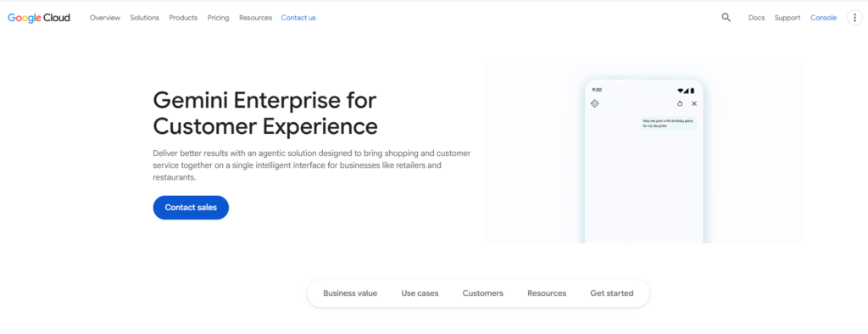Open the Resources menu in top navigation
Image resolution: width=868 pixels, height=334 pixels.
point(255,18)
